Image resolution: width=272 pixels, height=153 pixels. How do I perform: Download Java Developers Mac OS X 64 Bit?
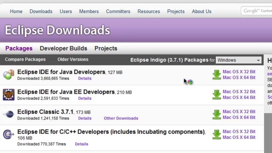(x=239, y=77)
